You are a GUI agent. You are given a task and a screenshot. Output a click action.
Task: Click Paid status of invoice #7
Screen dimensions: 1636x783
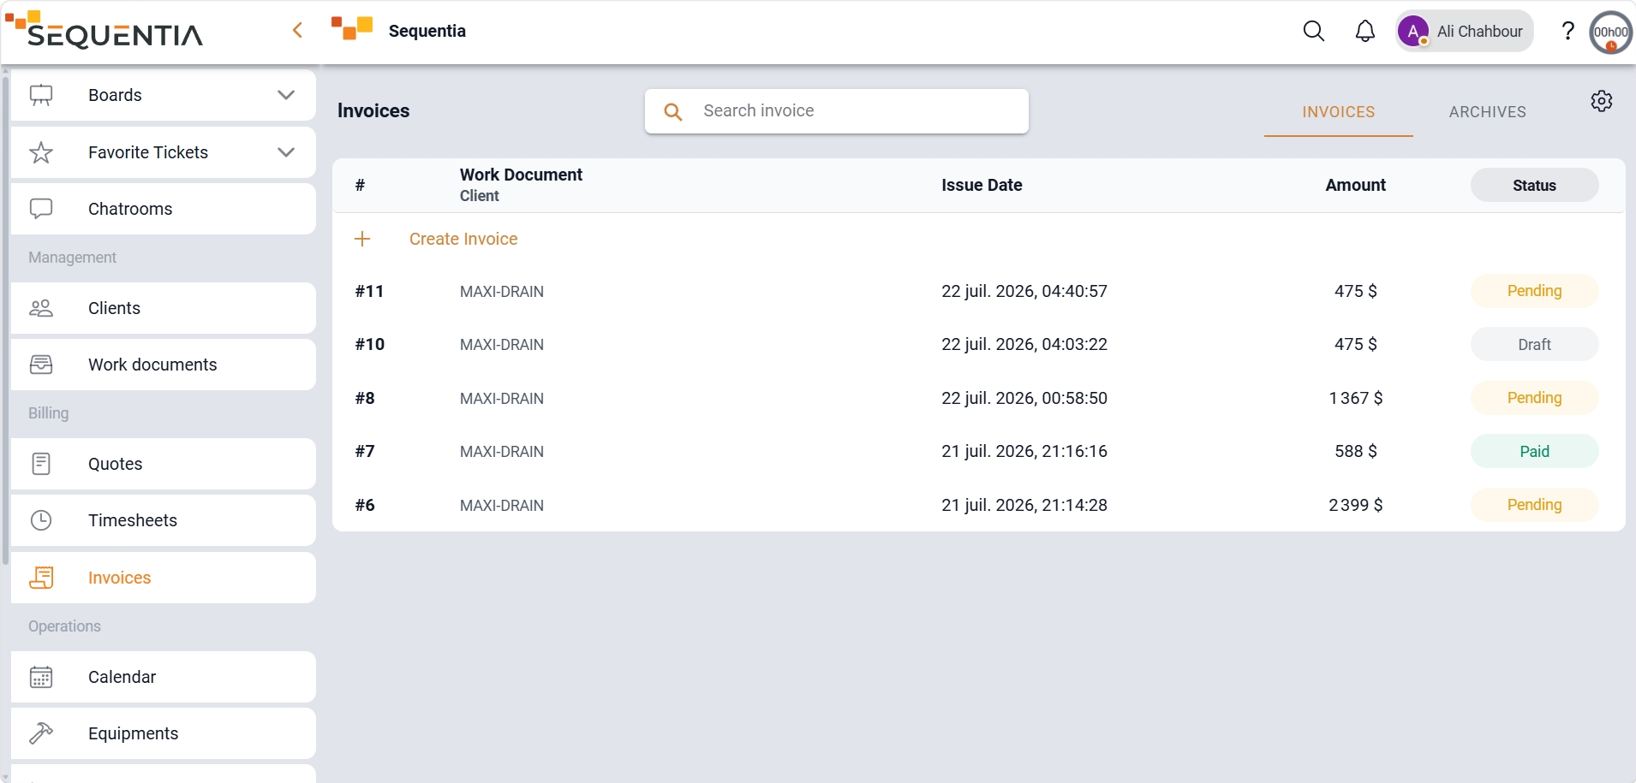[1534, 451]
